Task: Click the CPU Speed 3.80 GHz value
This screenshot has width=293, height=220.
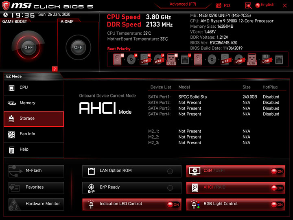Action: coord(158,17)
